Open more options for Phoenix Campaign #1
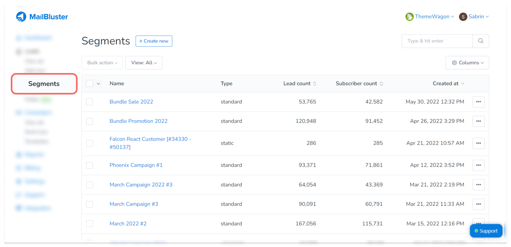The image size is (511, 247). pyautogui.click(x=478, y=165)
